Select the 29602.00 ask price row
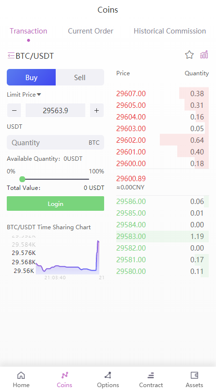This screenshot has height=390, width=216. [x=162, y=140]
